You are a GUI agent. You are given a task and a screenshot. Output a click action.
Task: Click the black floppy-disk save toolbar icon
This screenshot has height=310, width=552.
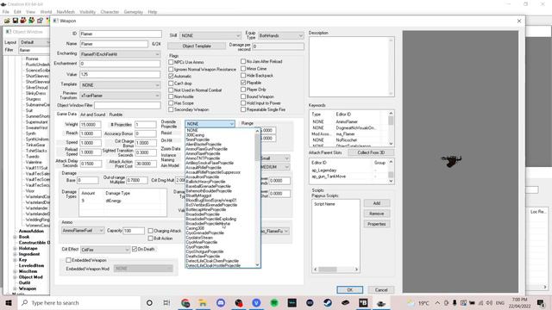16,21
